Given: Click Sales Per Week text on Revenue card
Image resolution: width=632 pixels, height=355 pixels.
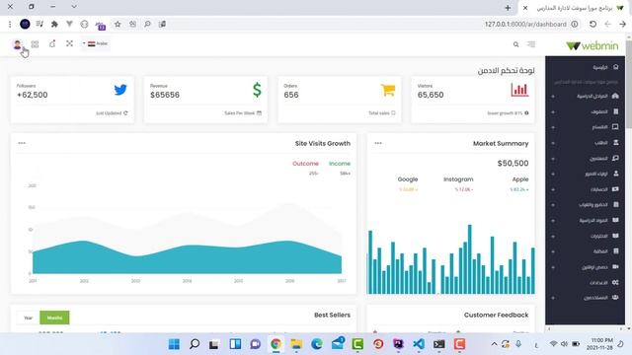Looking at the screenshot, I should 239,113.
